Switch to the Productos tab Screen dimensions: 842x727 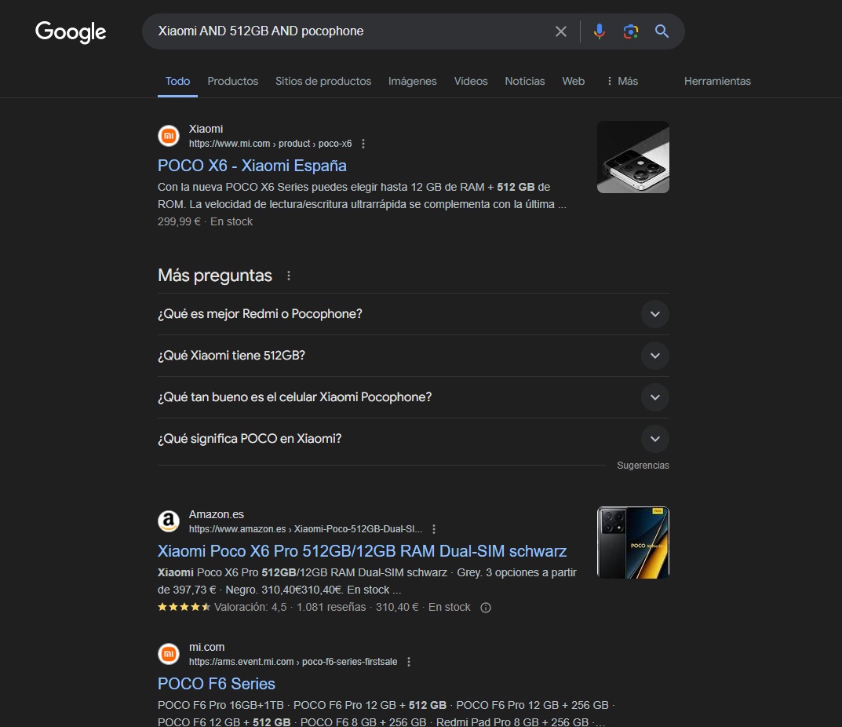[232, 81]
